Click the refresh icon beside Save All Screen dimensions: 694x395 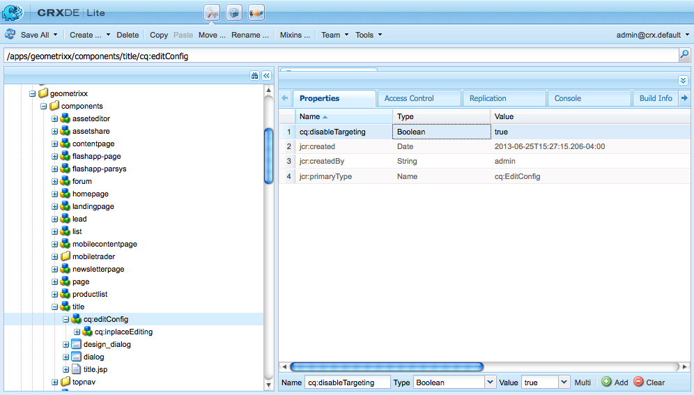click(10, 35)
